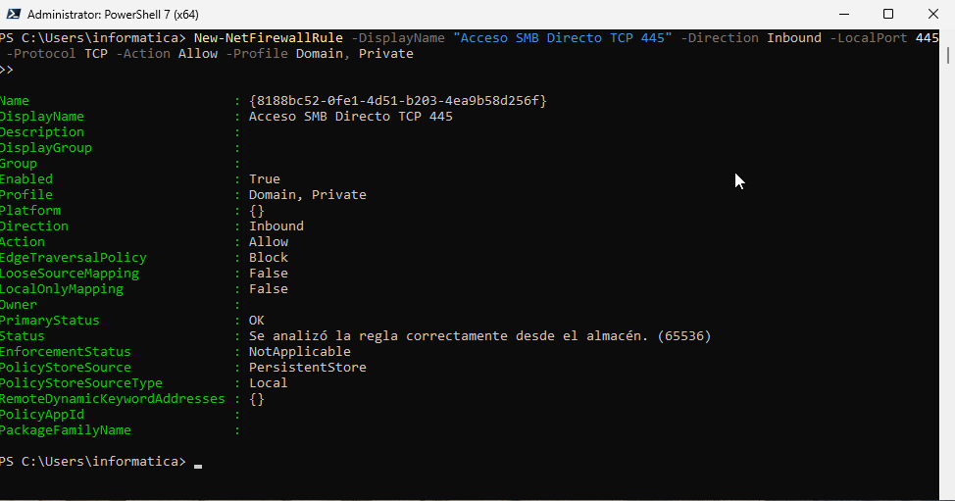Click the Profile value 'Domain, Private'
This screenshot has width=955, height=501.
click(308, 195)
